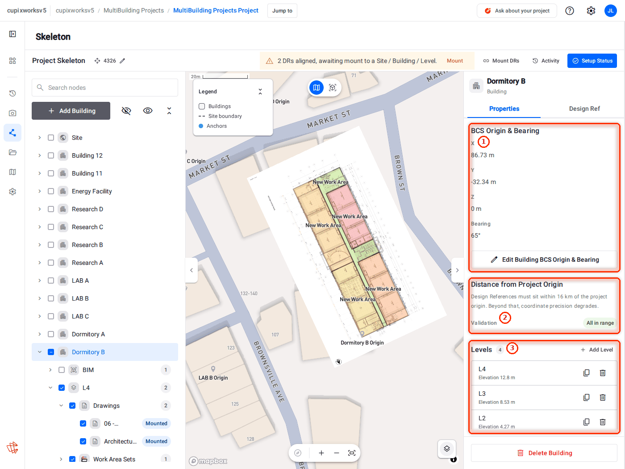
Task: Open settings gear in top bar
Action: [x=591, y=11]
